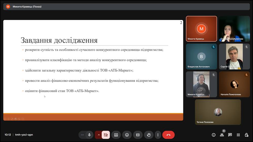Show the participants people panel

[222, 135]
